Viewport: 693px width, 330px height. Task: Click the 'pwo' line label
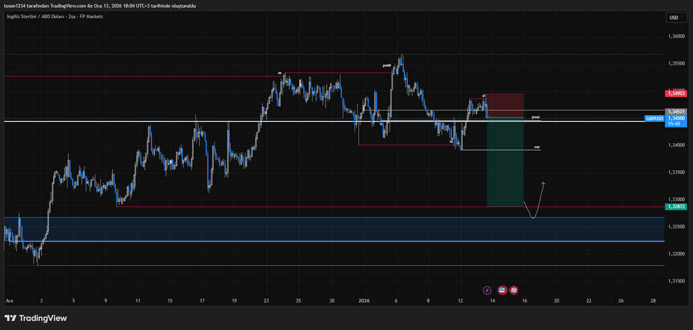click(535, 117)
